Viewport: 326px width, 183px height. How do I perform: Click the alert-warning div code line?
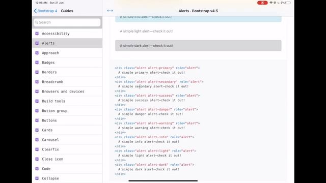click(157, 123)
